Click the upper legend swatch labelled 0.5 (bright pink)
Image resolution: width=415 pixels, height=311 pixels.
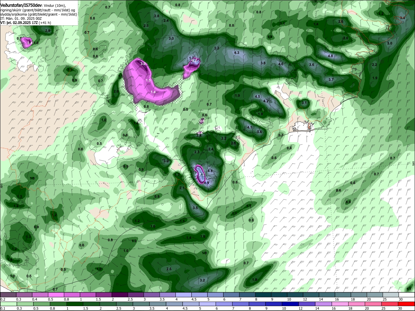point(56,295)
